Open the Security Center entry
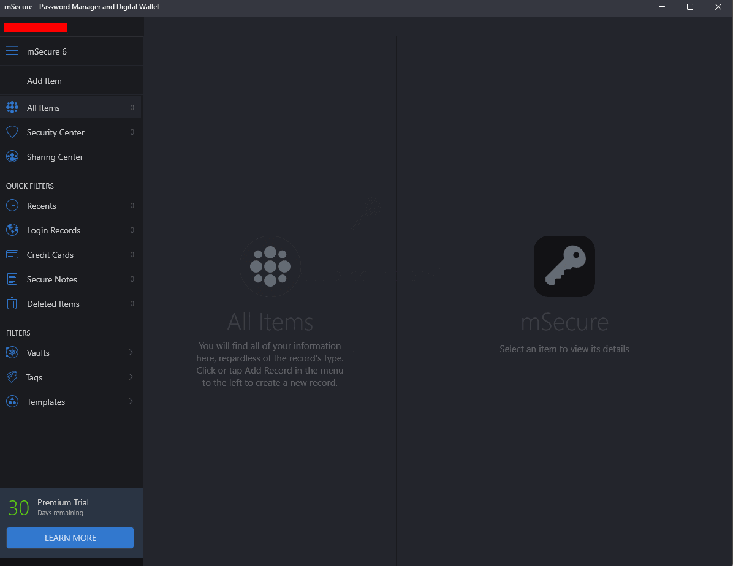Viewport: 733px width, 566px height. [x=70, y=132]
